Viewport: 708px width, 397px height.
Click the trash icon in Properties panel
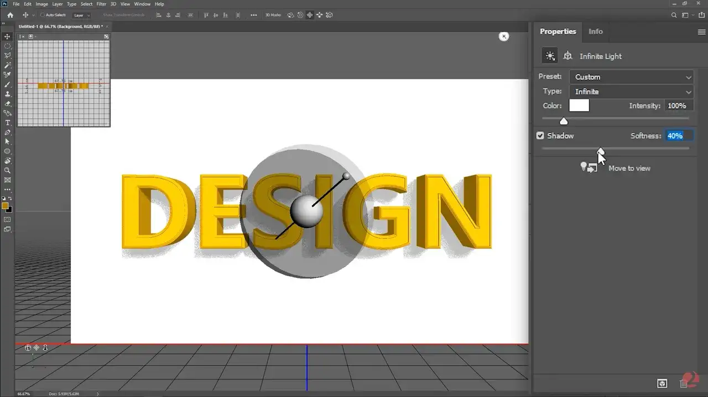[684, 383]
